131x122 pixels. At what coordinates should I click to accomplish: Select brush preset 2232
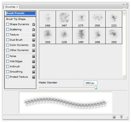[114, 19]
